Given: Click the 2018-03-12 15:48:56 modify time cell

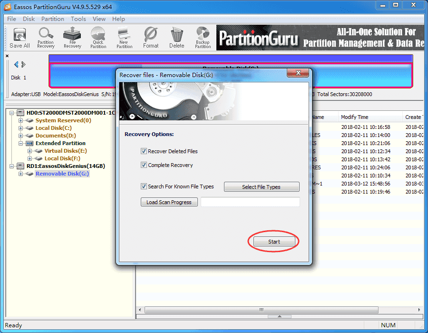Looking at the screenshot, I should pyautogui.click(x=366, y=184).
